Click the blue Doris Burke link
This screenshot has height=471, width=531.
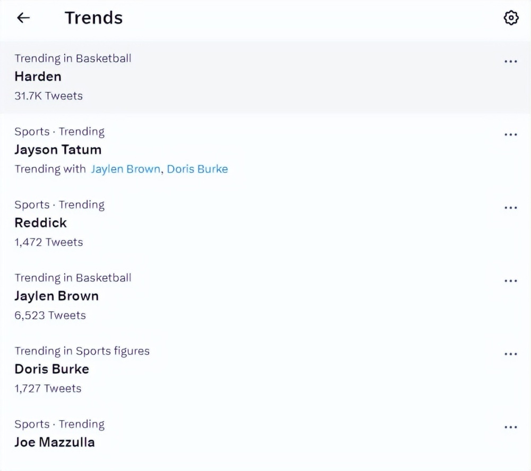point(198,169)
